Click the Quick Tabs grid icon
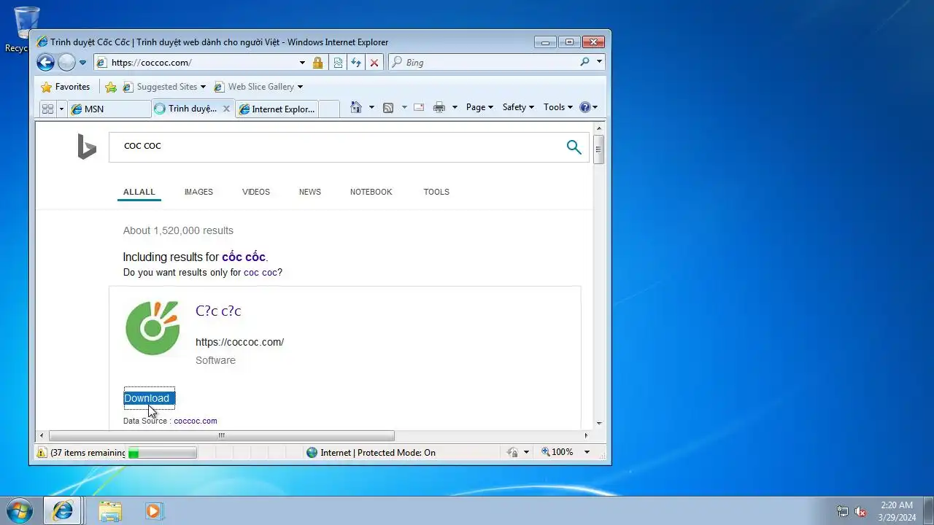Viewport: 934px width, 525px height. [47, 109]
